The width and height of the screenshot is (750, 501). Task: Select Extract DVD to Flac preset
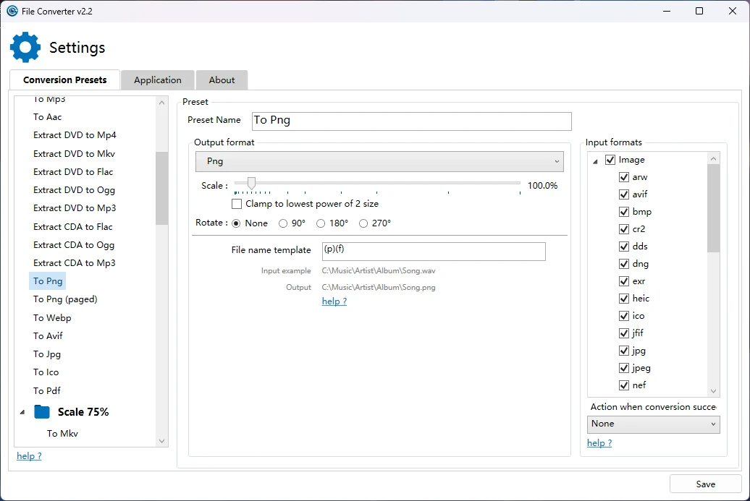(73, 172)
